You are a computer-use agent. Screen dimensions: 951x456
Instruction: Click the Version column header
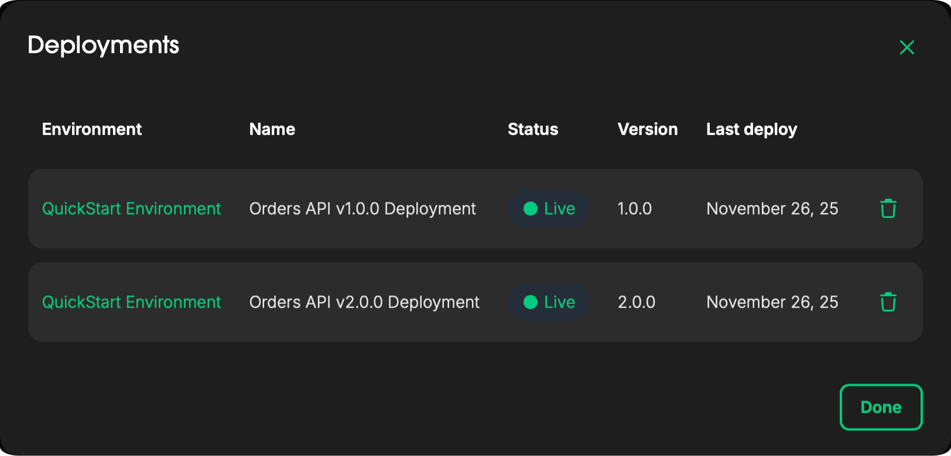click(648, 129)
